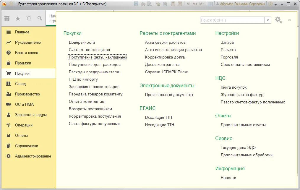Click the Print icon in title bar
This screenshot has height=190, width=300.
pyautogui.click(x=143, y=4)
